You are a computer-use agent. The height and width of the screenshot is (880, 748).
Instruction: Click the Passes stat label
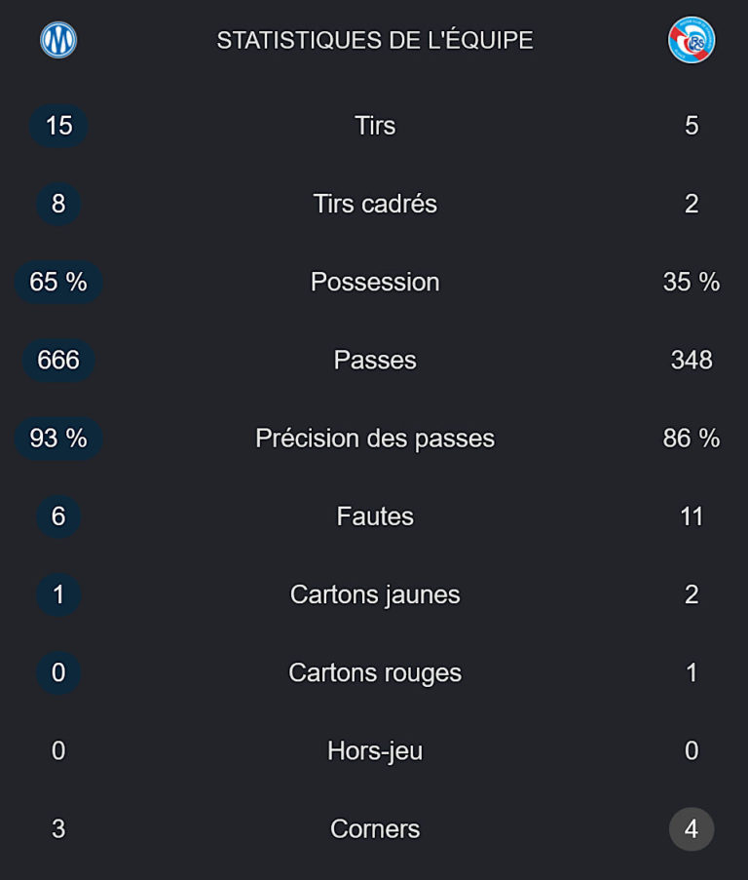point(375,361)
